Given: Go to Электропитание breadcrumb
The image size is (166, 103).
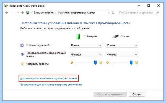Looking at the screenshot, I should 44,13.
